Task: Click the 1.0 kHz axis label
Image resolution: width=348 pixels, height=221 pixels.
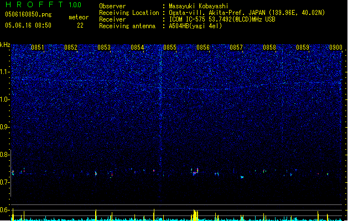Action: point(5,99)
